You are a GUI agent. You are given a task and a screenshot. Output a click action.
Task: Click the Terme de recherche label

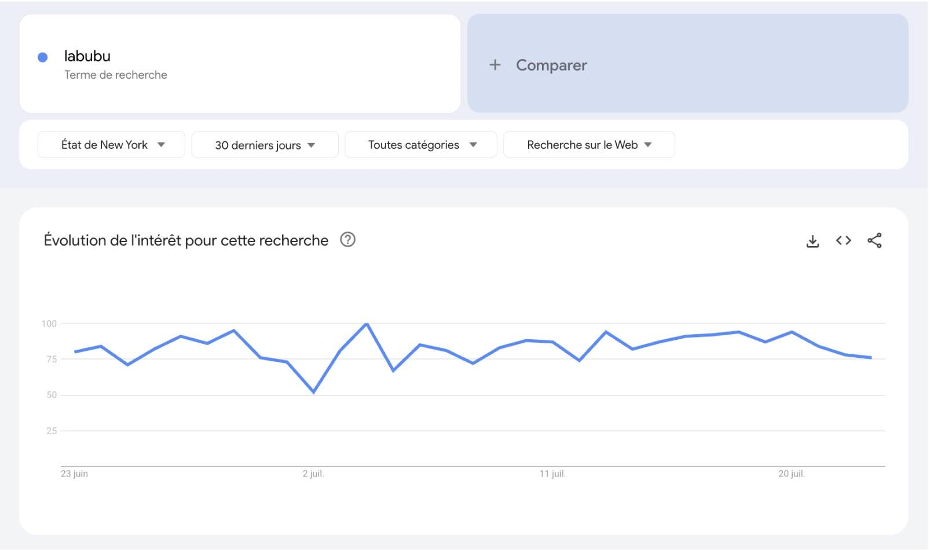116,75
